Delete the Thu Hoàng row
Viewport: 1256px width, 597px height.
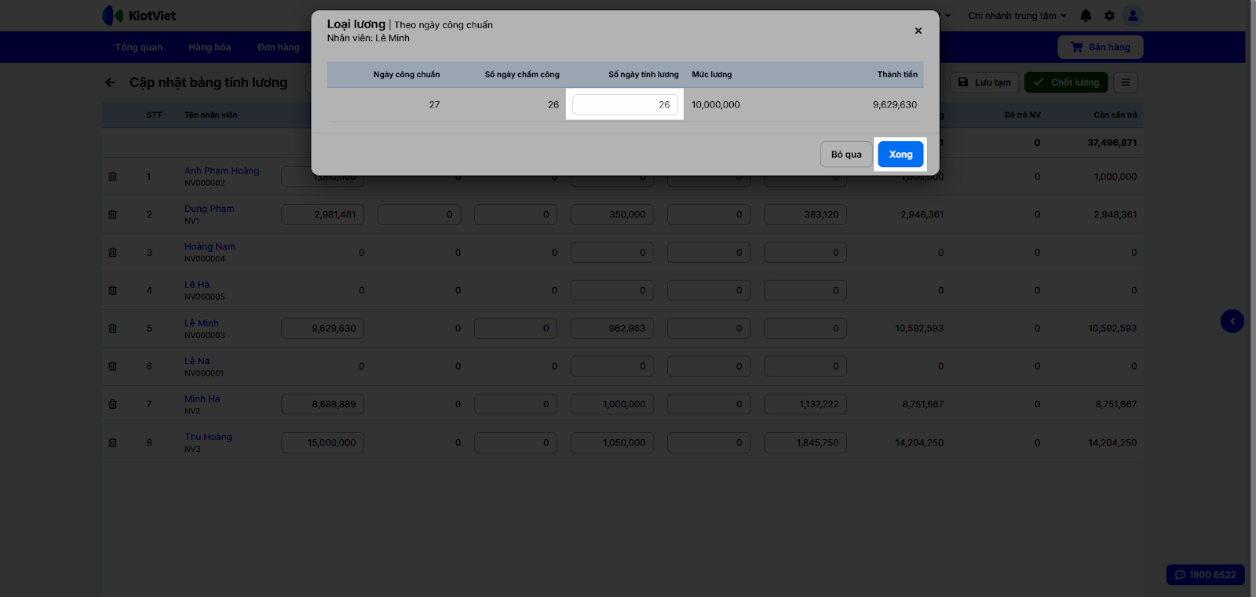click(x=112, y=442)
